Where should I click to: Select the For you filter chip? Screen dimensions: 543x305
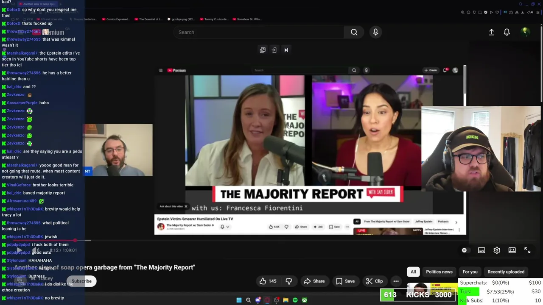(x=470, y=272)
